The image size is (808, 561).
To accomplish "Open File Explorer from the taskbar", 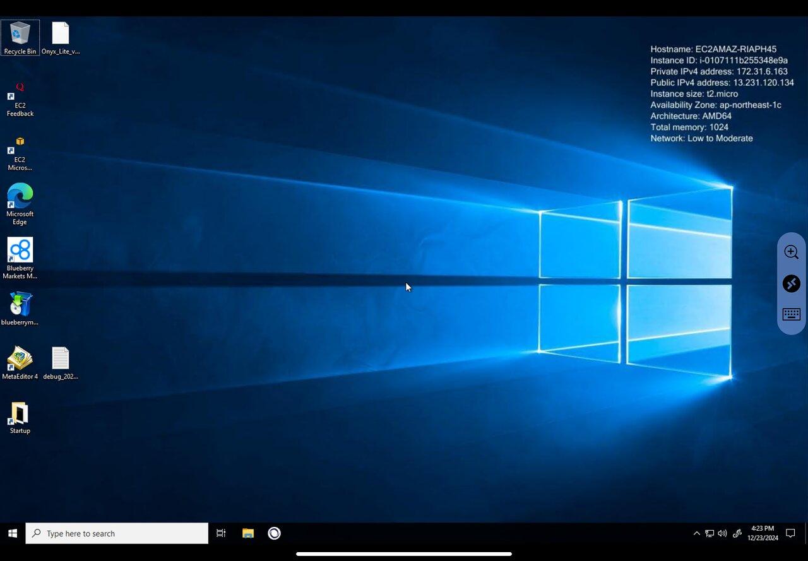I will pyautogui.click(x=248, y=533).
